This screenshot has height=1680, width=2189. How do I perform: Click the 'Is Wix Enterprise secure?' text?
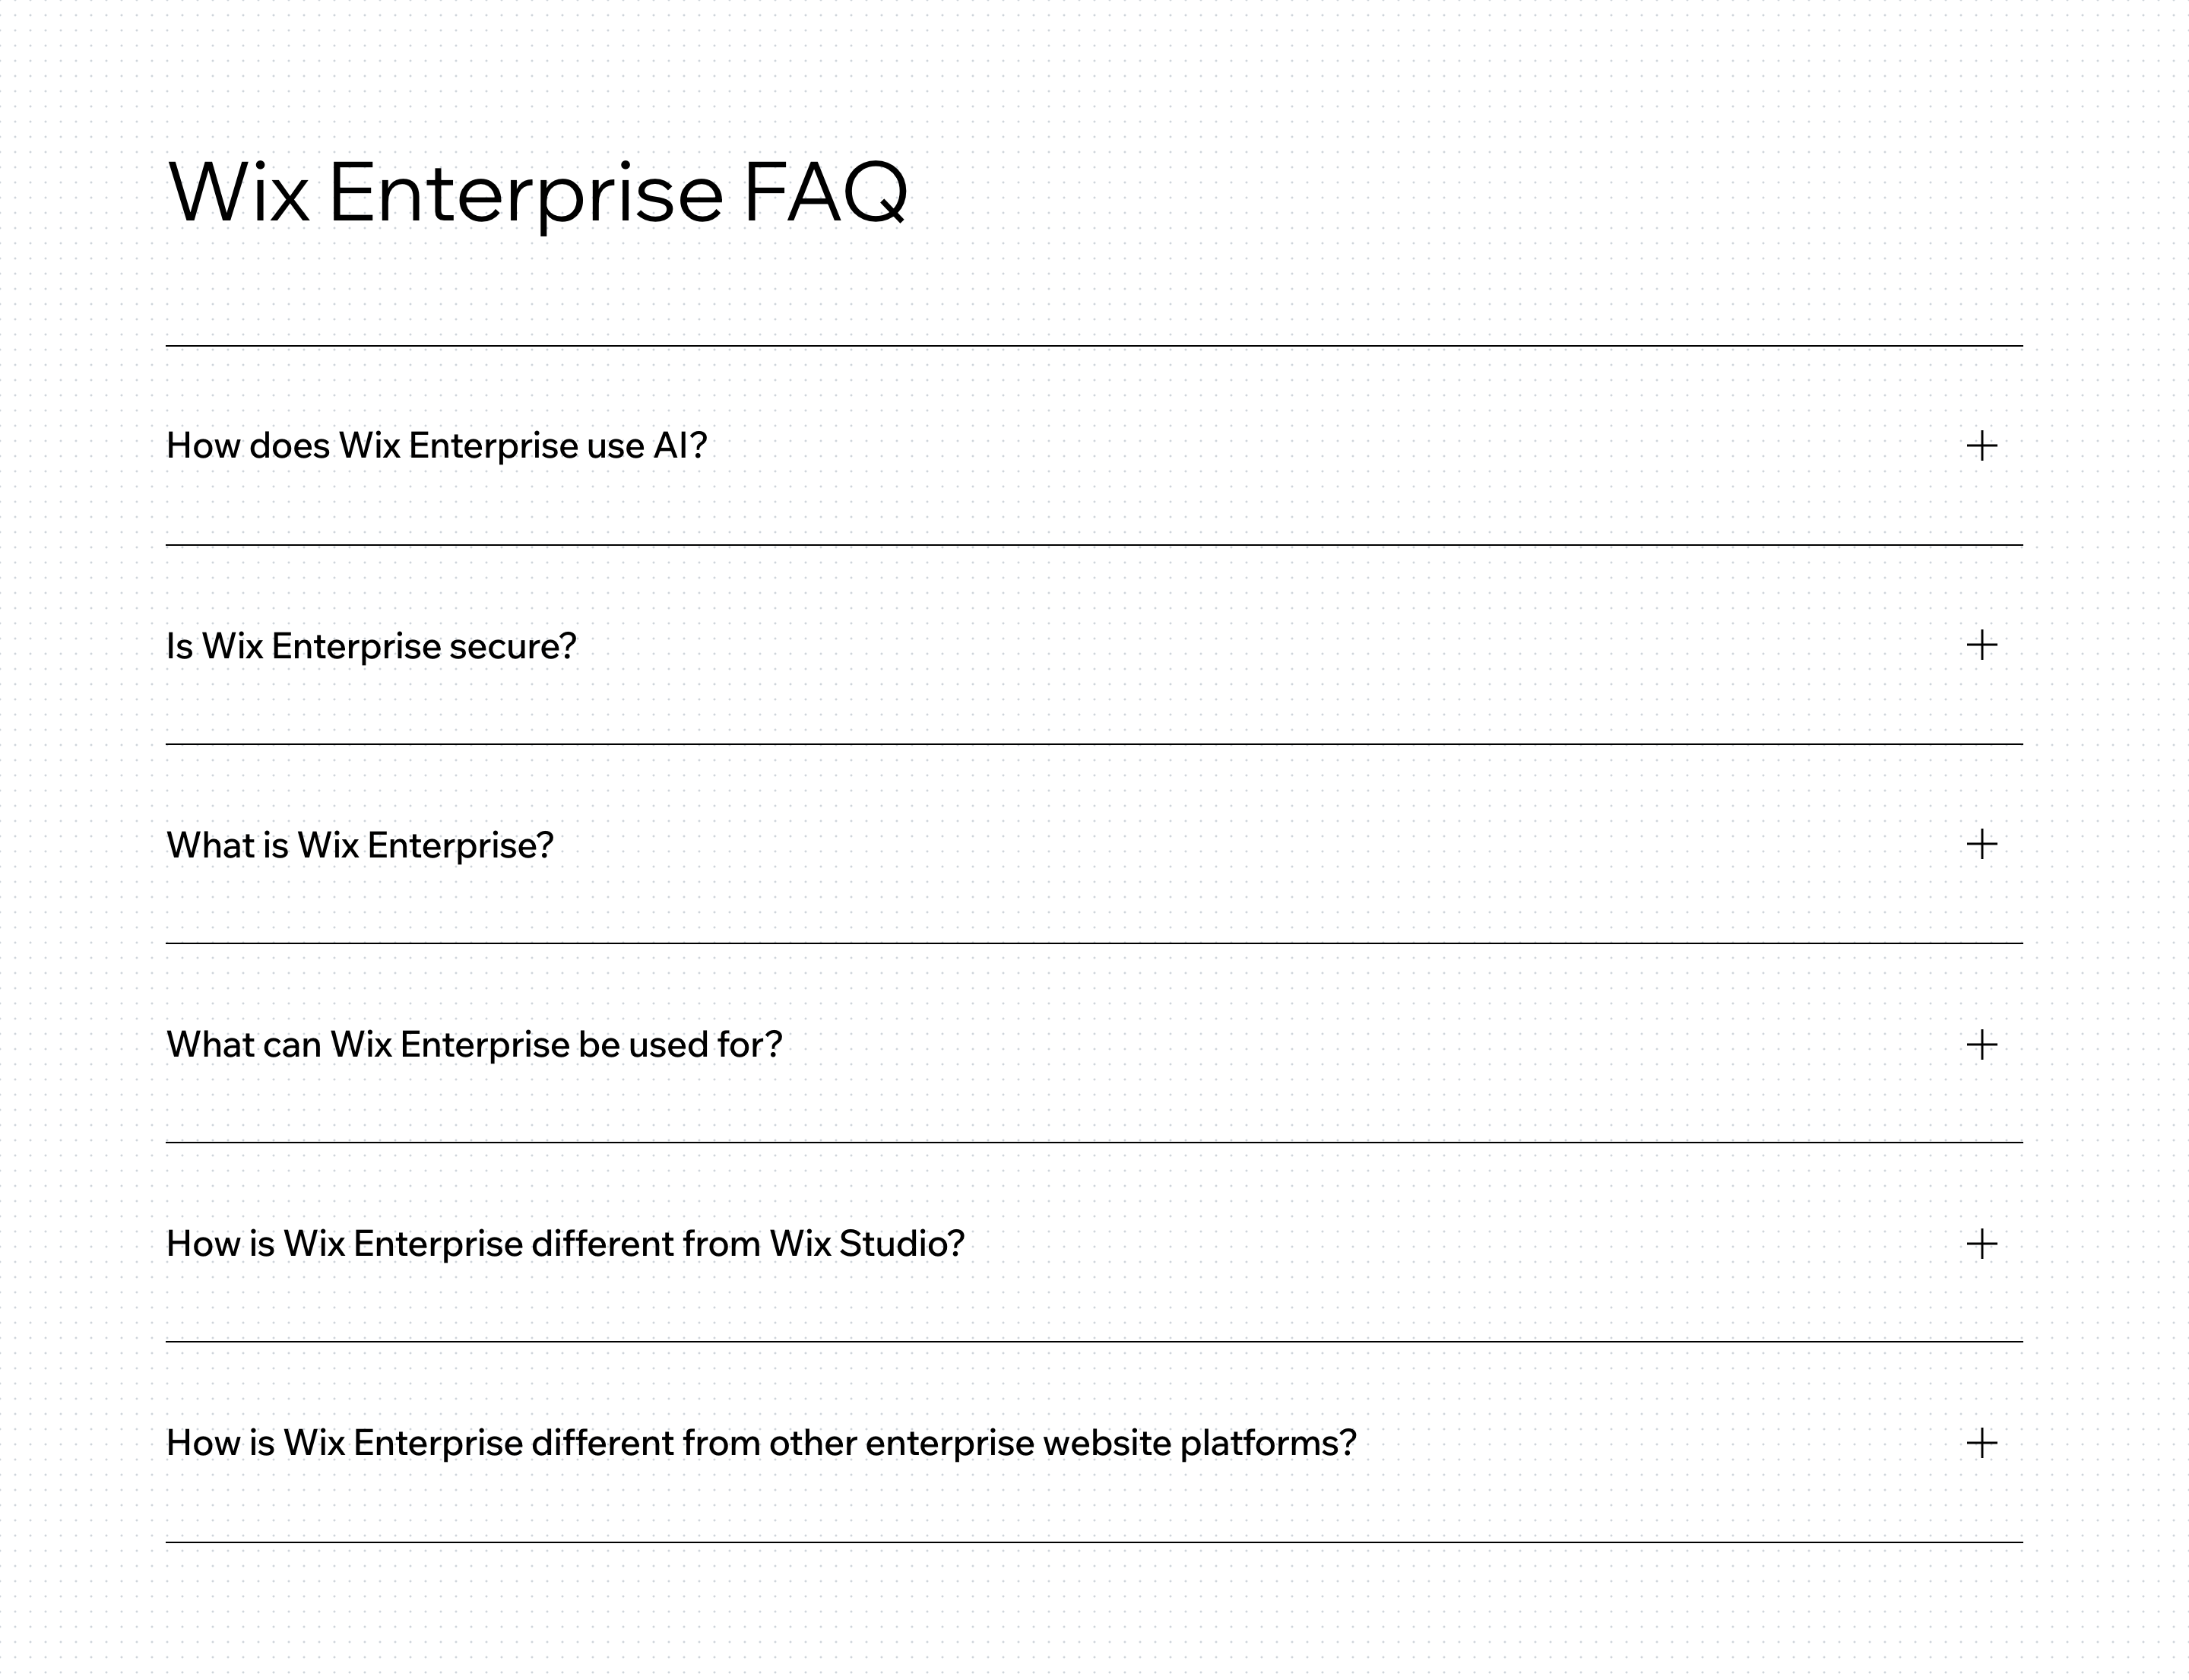tap(371, 646)
